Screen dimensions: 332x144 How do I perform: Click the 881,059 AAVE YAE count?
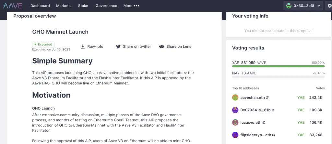pos(254,63)
